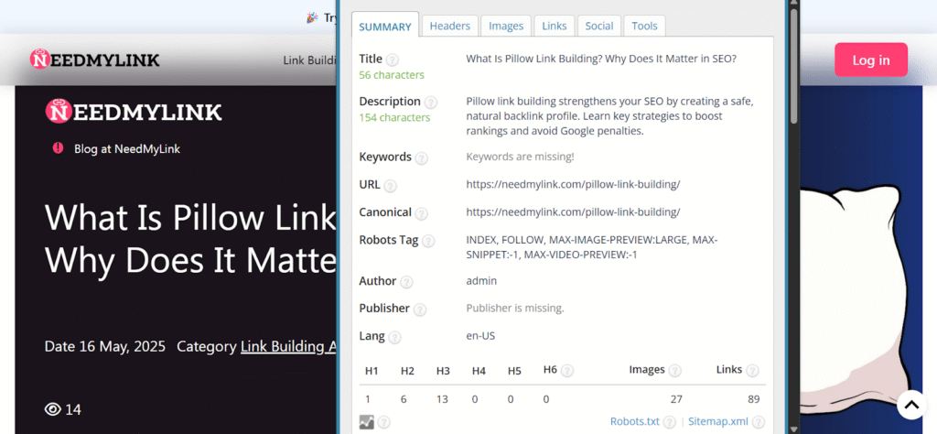This screenshot has height=434, width=937.
Task: Click help icon beside Images count header
Action: 674,371
